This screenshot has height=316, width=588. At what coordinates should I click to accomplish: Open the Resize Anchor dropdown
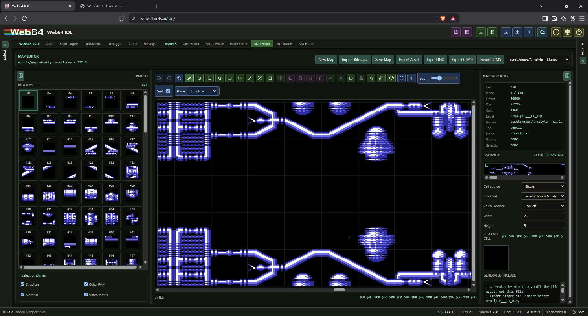tap(543, 206)
